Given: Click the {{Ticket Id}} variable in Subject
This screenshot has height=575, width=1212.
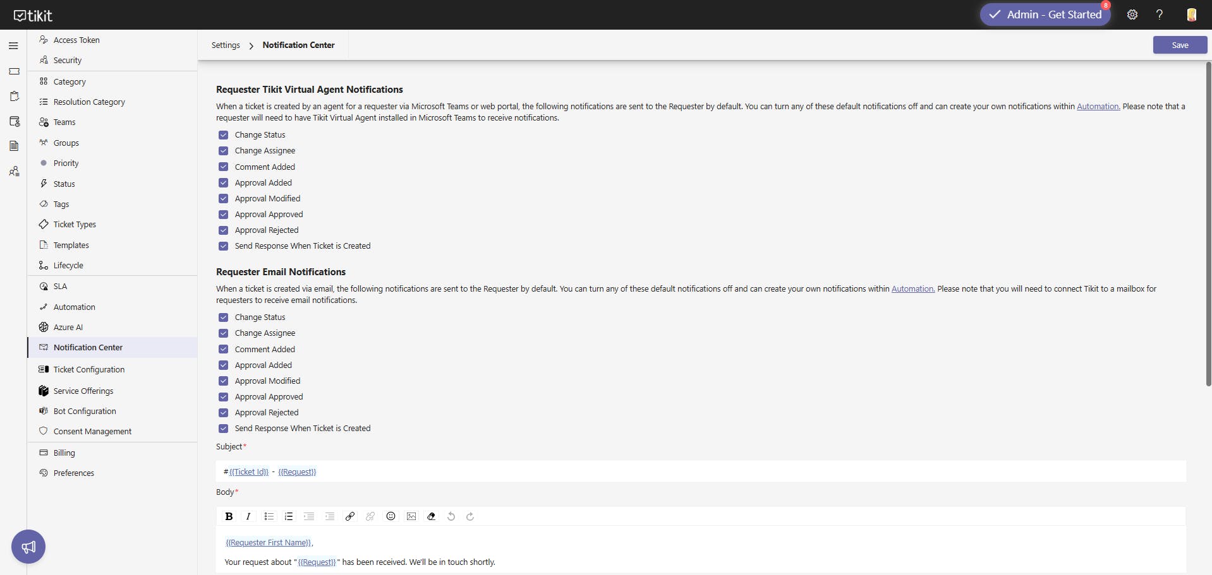Looking at the screenshot, I should 249,472.
